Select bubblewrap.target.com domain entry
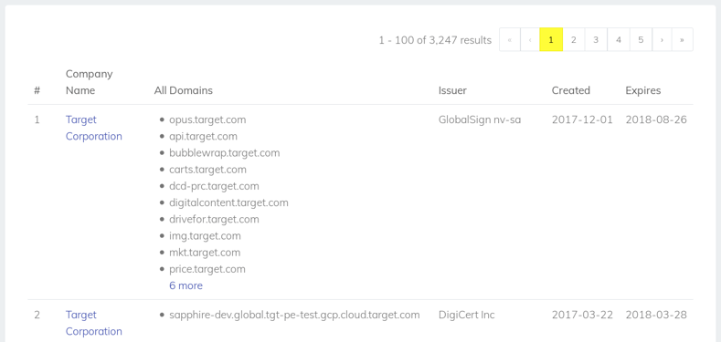 (x=225, y=153)
